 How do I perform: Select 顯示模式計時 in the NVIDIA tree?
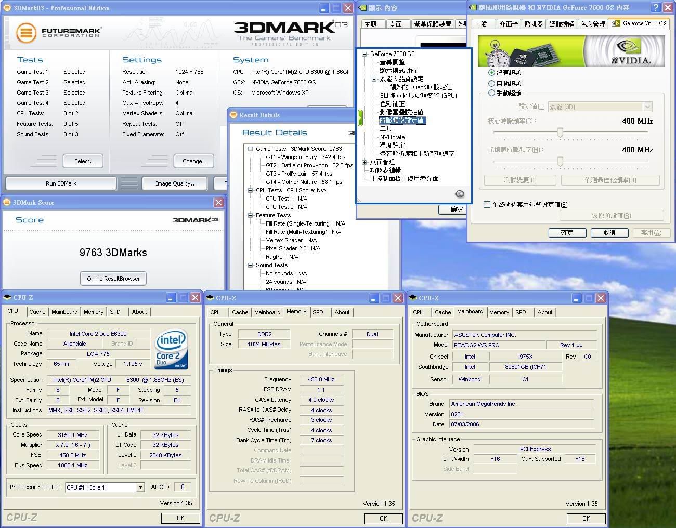point(398,71)
